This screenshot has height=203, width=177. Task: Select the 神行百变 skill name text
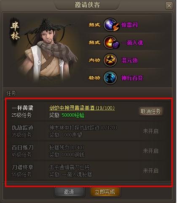pos(132,78)
